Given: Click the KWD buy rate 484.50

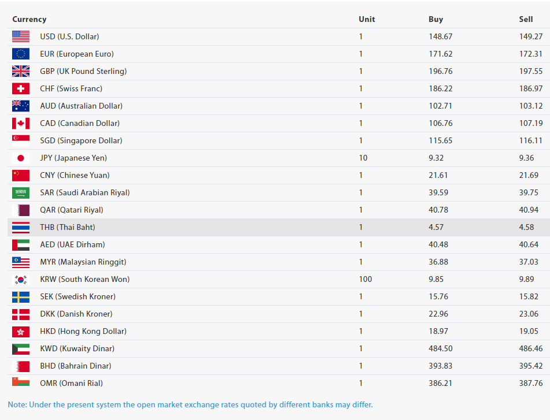Looking at the screenshot, I should 440,348.
